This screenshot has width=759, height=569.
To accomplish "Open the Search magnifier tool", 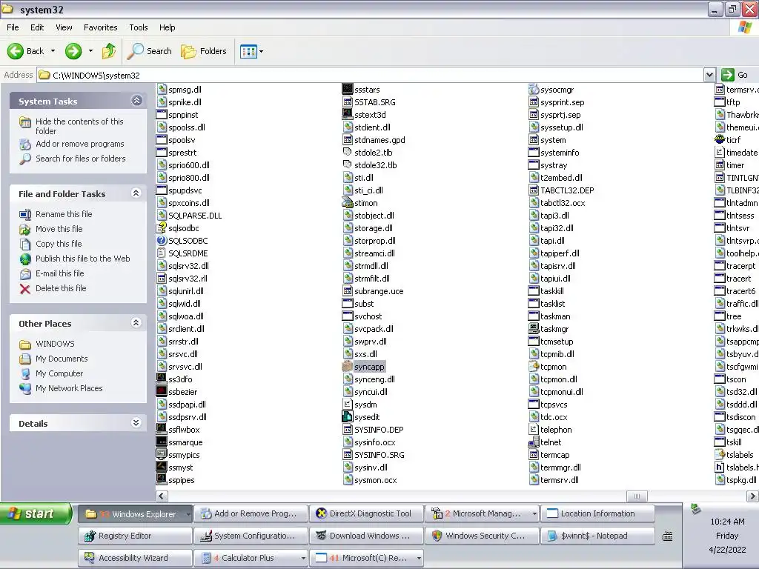I will tap(135, 51).
